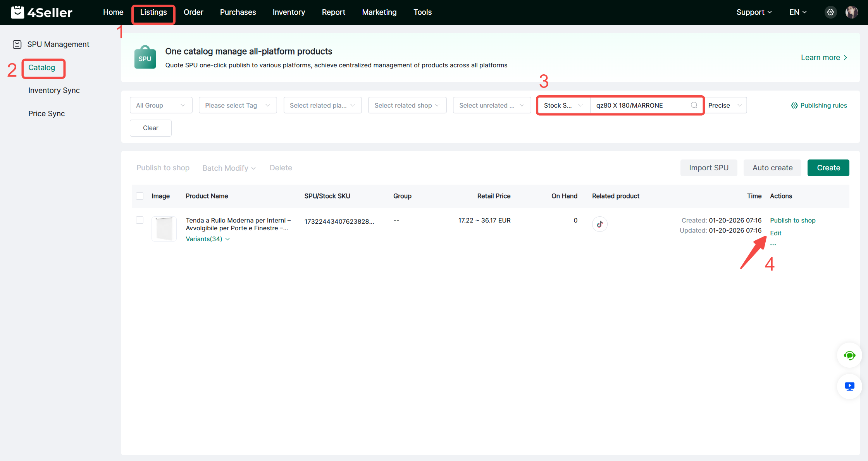Click the Edit link for product
This screenshot has width=868, height=461.
coord(775,233)
